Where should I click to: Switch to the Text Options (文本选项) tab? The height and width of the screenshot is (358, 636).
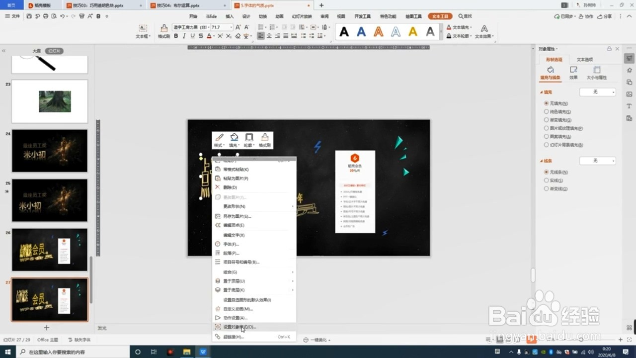(x=585, y=59)
